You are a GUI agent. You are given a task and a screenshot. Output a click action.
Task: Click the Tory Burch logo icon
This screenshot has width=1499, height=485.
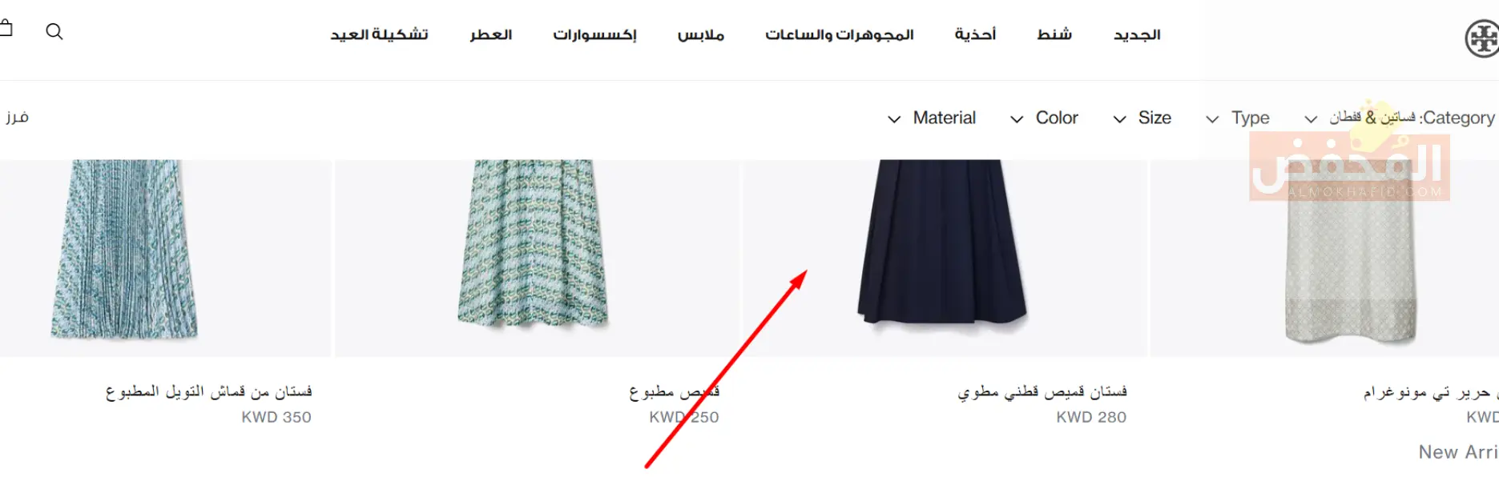[x=1482, y=38]
